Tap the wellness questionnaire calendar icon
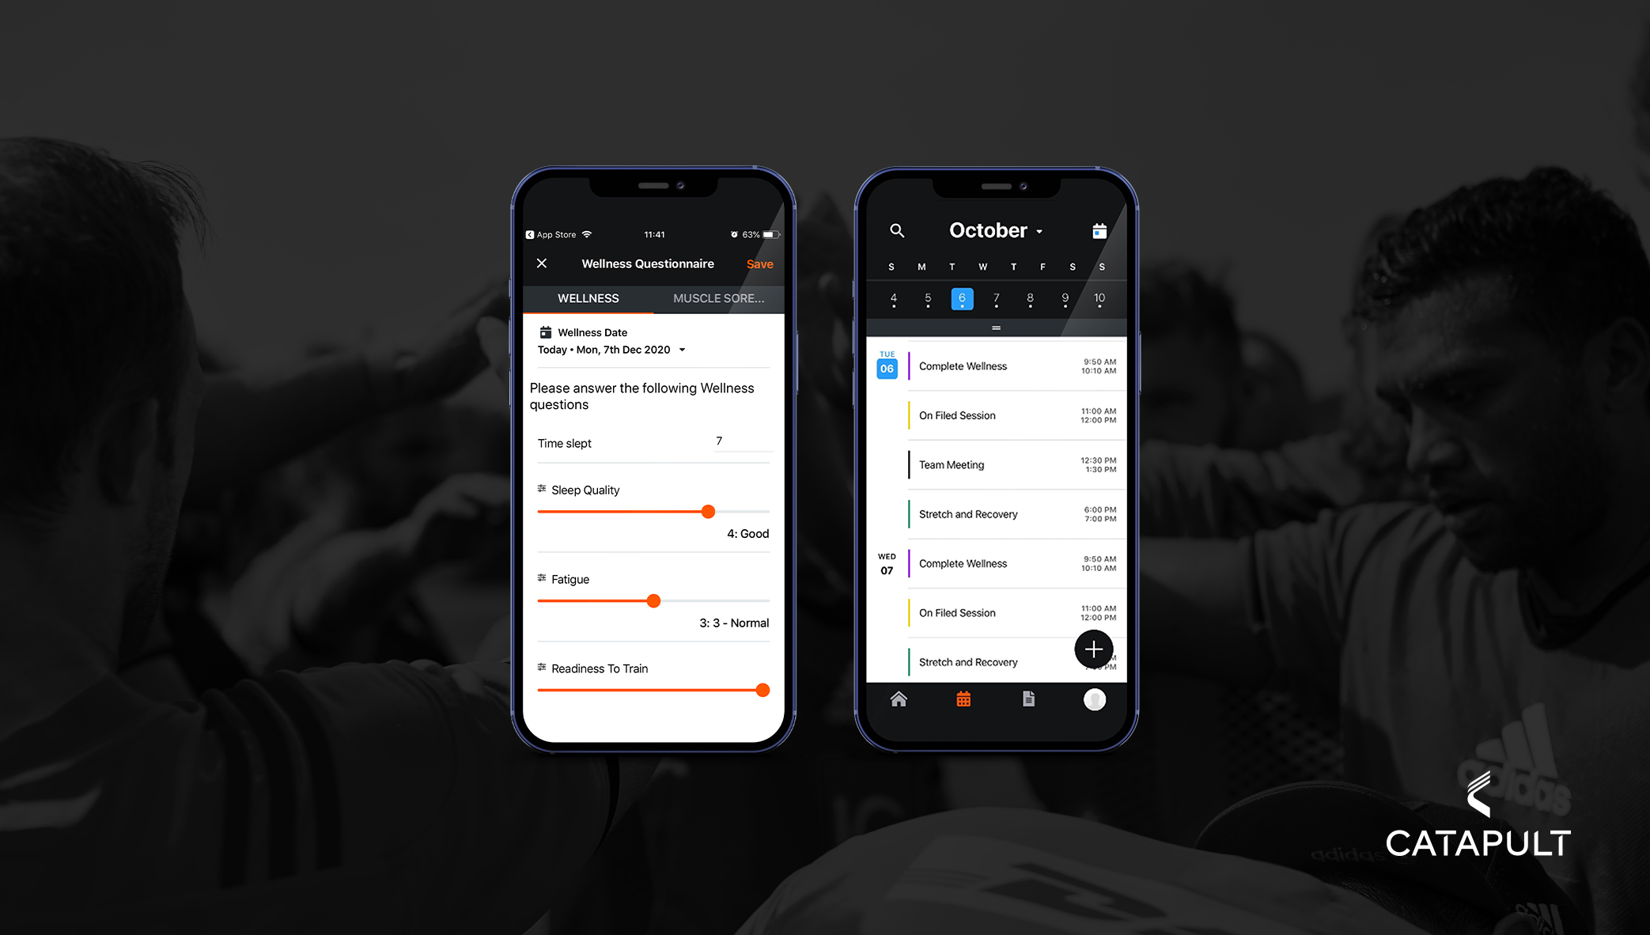This screenshot has width=1650, height=935. 544,332
